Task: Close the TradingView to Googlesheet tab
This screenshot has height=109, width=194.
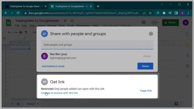Action: point(91,6)
